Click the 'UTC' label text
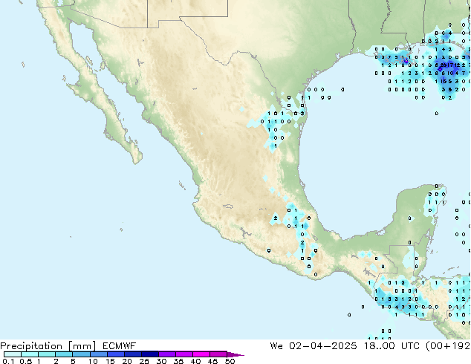471x364 pixels. 410,346
